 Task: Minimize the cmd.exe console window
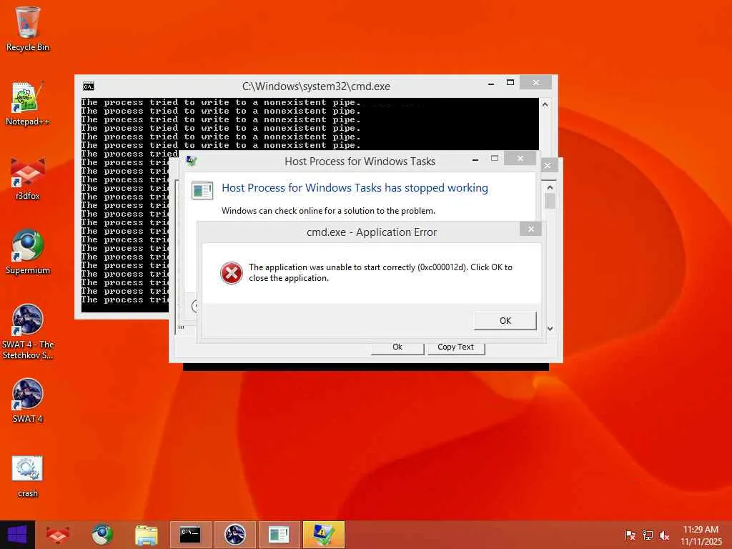coord(491,84)
